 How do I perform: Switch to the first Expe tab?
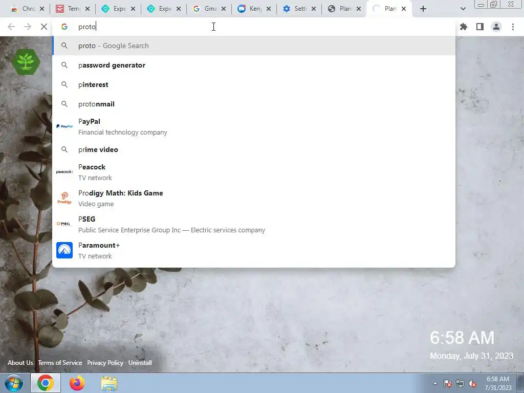pyautogui.click(x=119, y=9)
